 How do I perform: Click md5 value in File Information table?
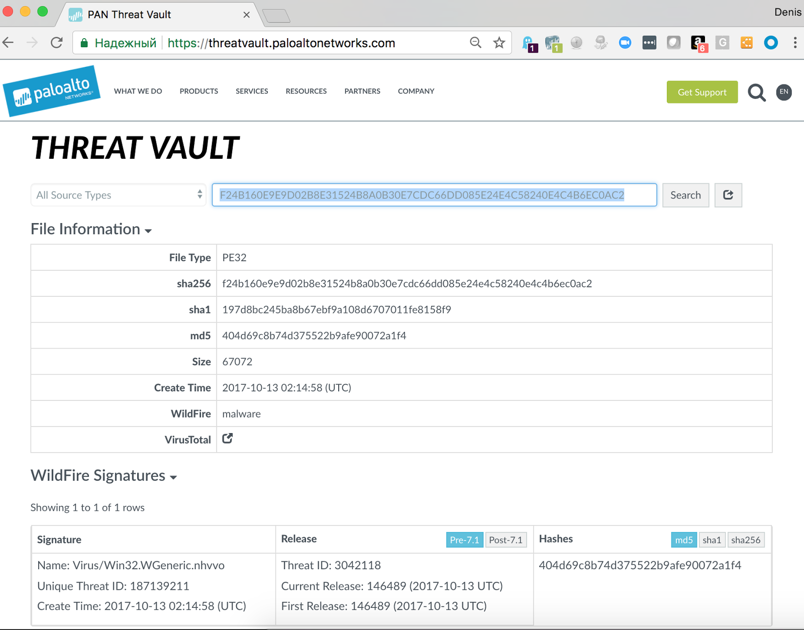pos(314,336)
